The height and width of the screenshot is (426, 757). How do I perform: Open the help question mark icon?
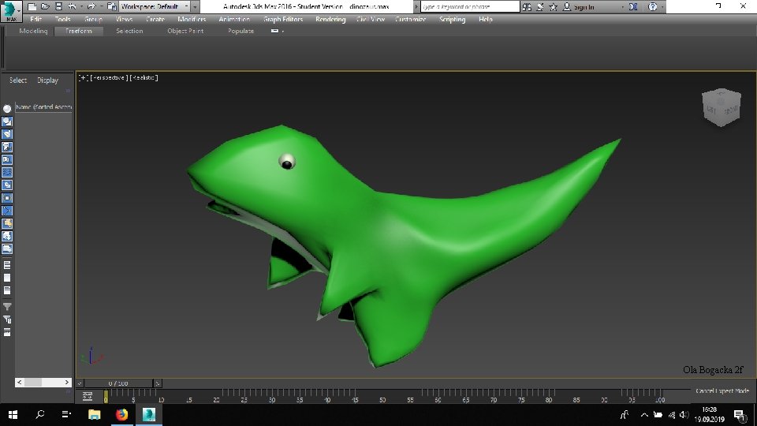(x=652, y=6)
